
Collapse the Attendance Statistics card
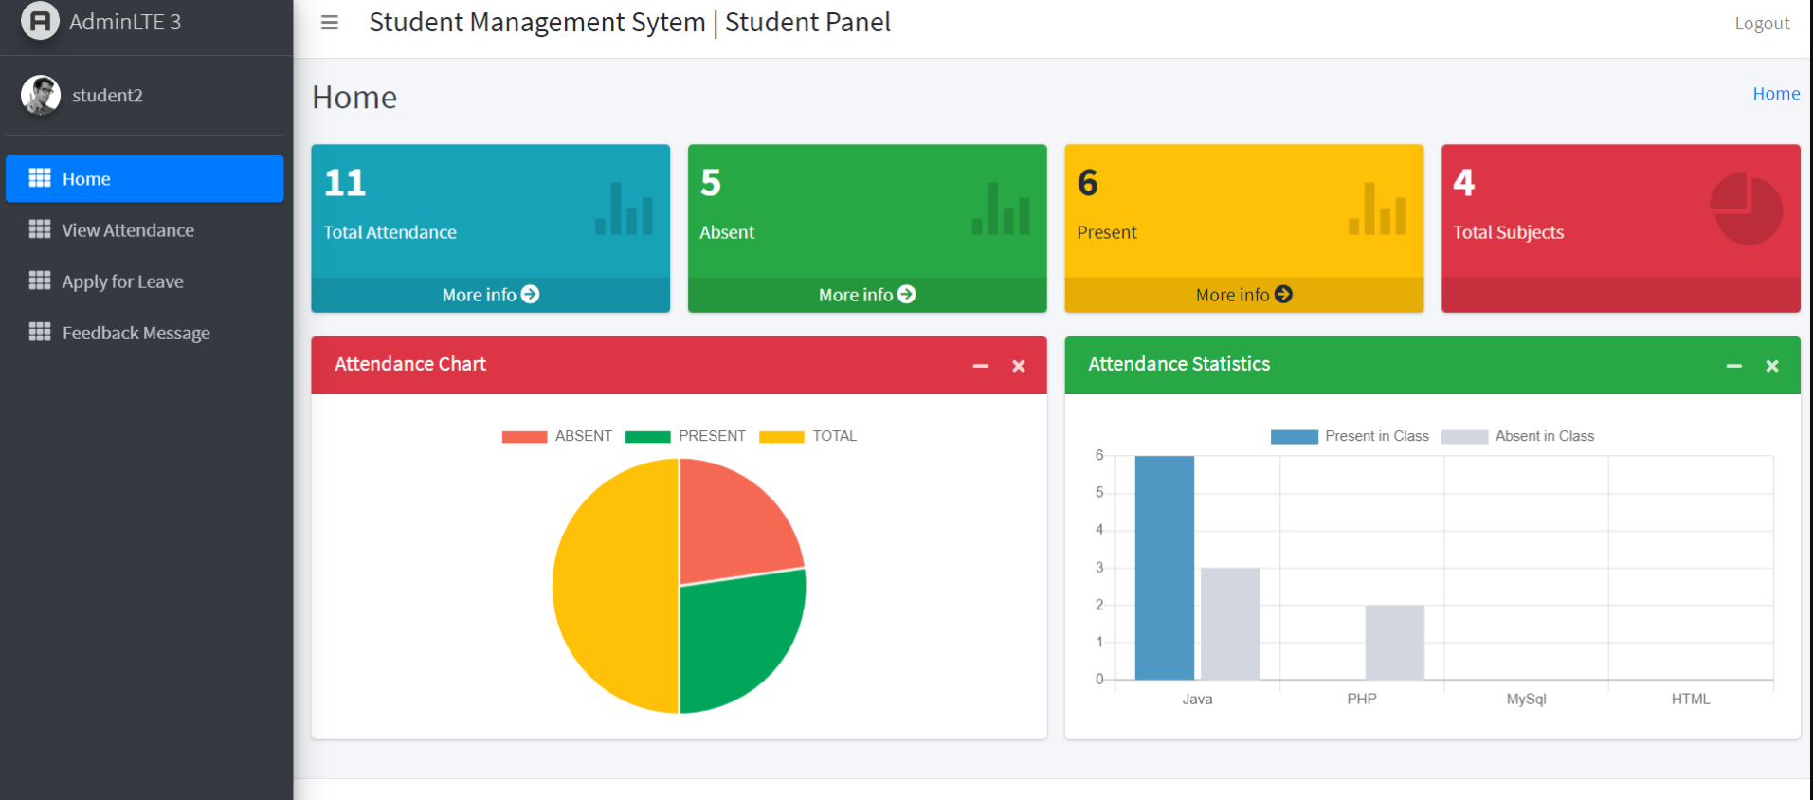pyautogui.click(x=1734, y=366)
